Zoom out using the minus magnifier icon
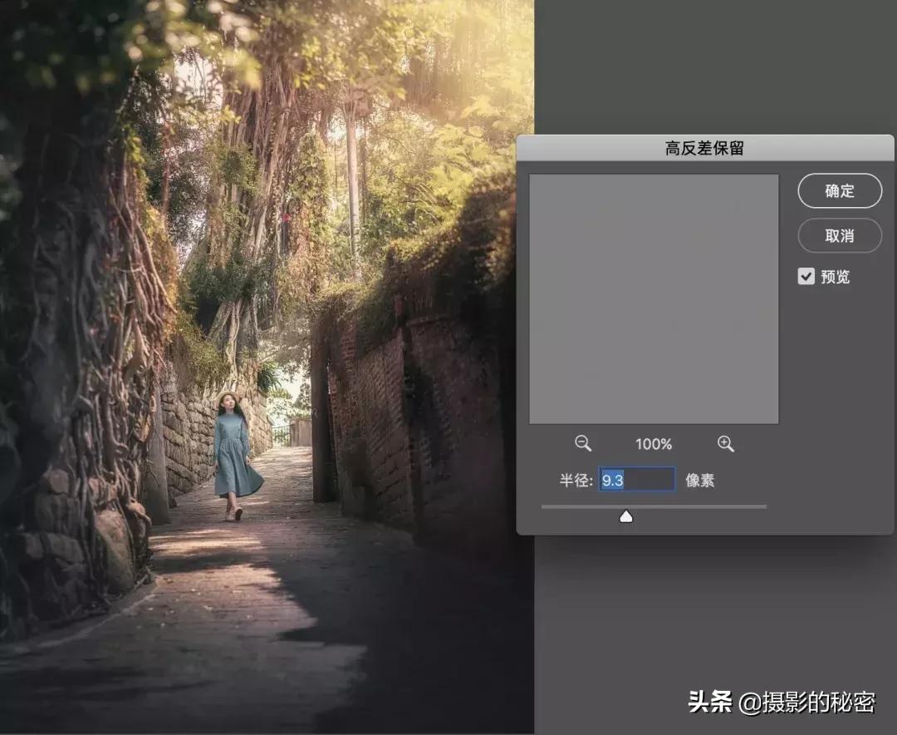 click(582, 443)
